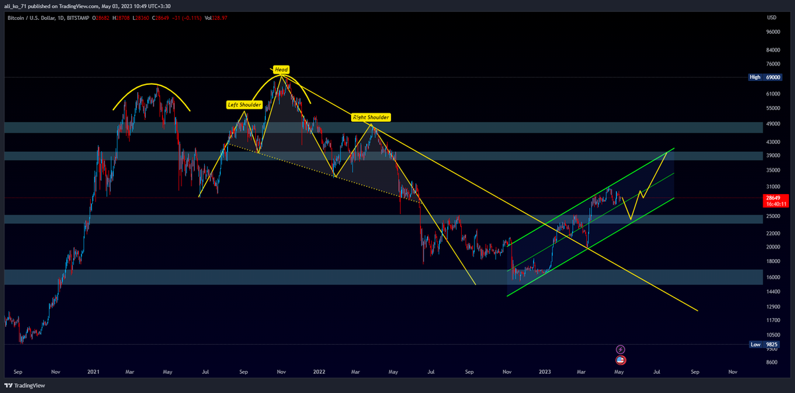Click the 16000 level on price scale

coord(772,261)
